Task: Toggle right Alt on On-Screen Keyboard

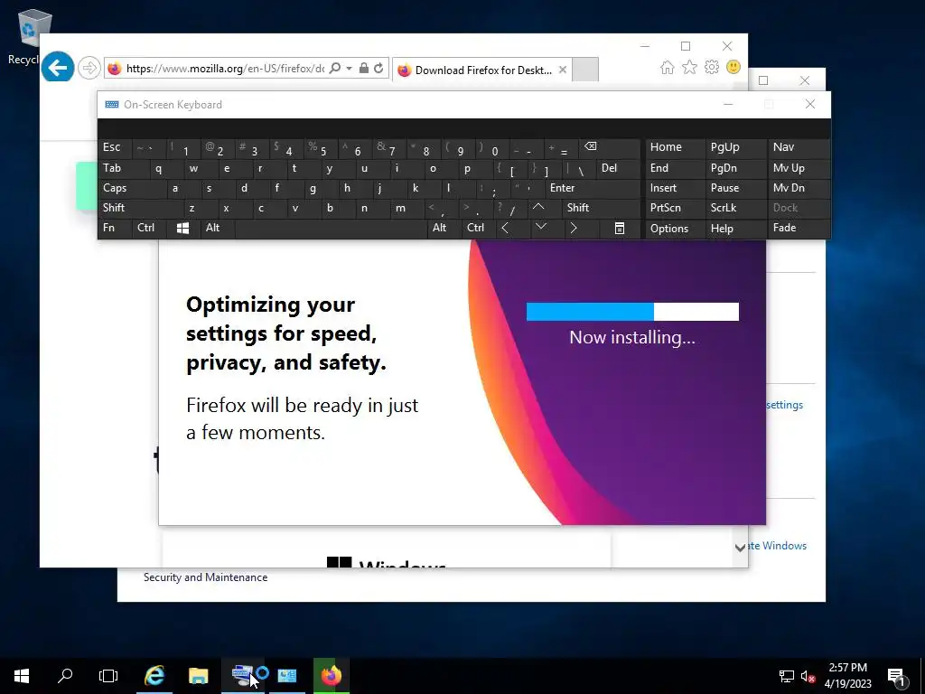Action: point(444,228)
